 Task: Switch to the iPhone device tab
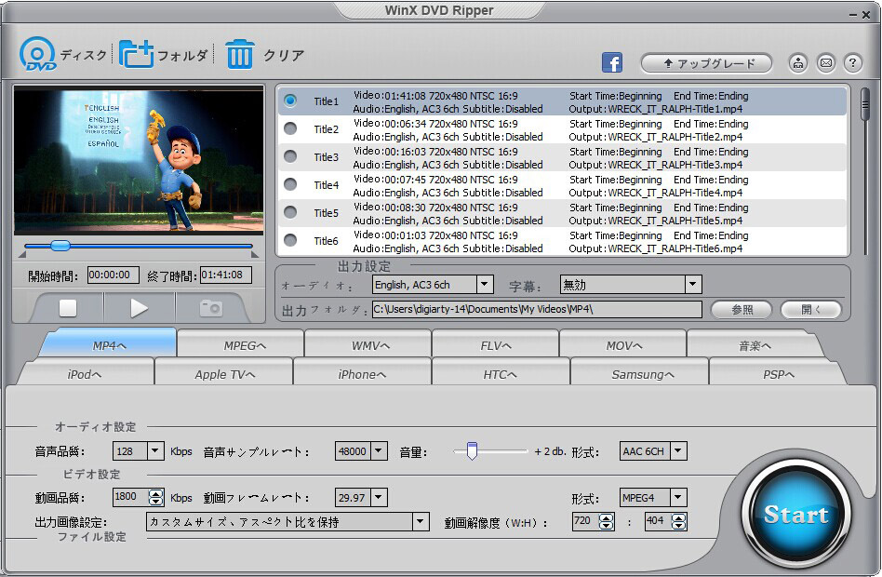coord(362,374)
